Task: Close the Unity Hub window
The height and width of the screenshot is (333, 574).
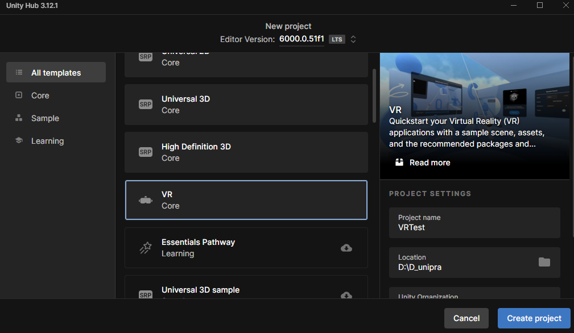Action: coord(565,6)
